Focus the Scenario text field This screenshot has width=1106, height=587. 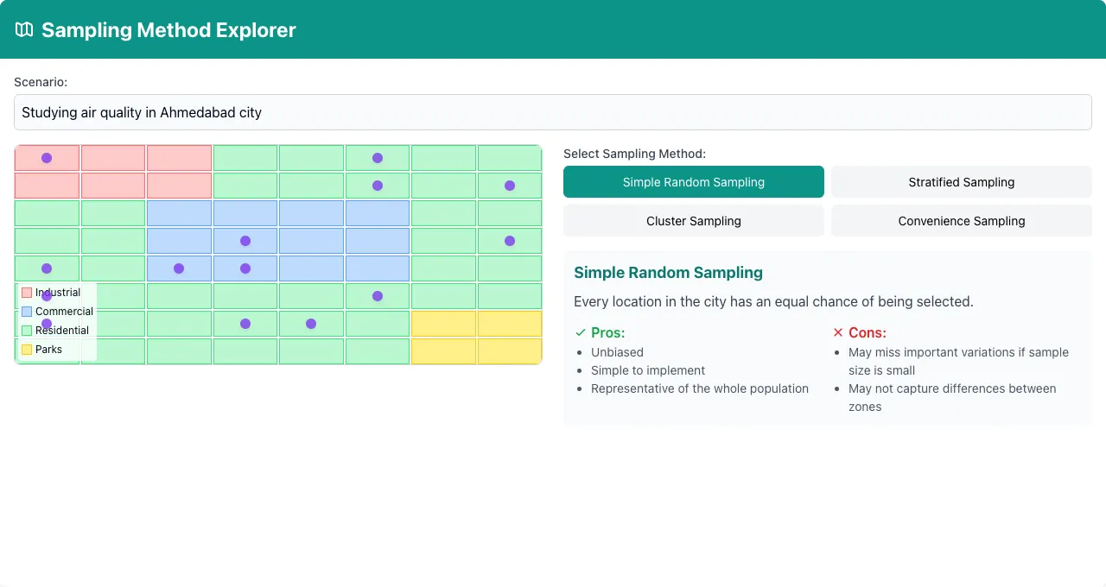pyautogui.click(x=553, y=112)
